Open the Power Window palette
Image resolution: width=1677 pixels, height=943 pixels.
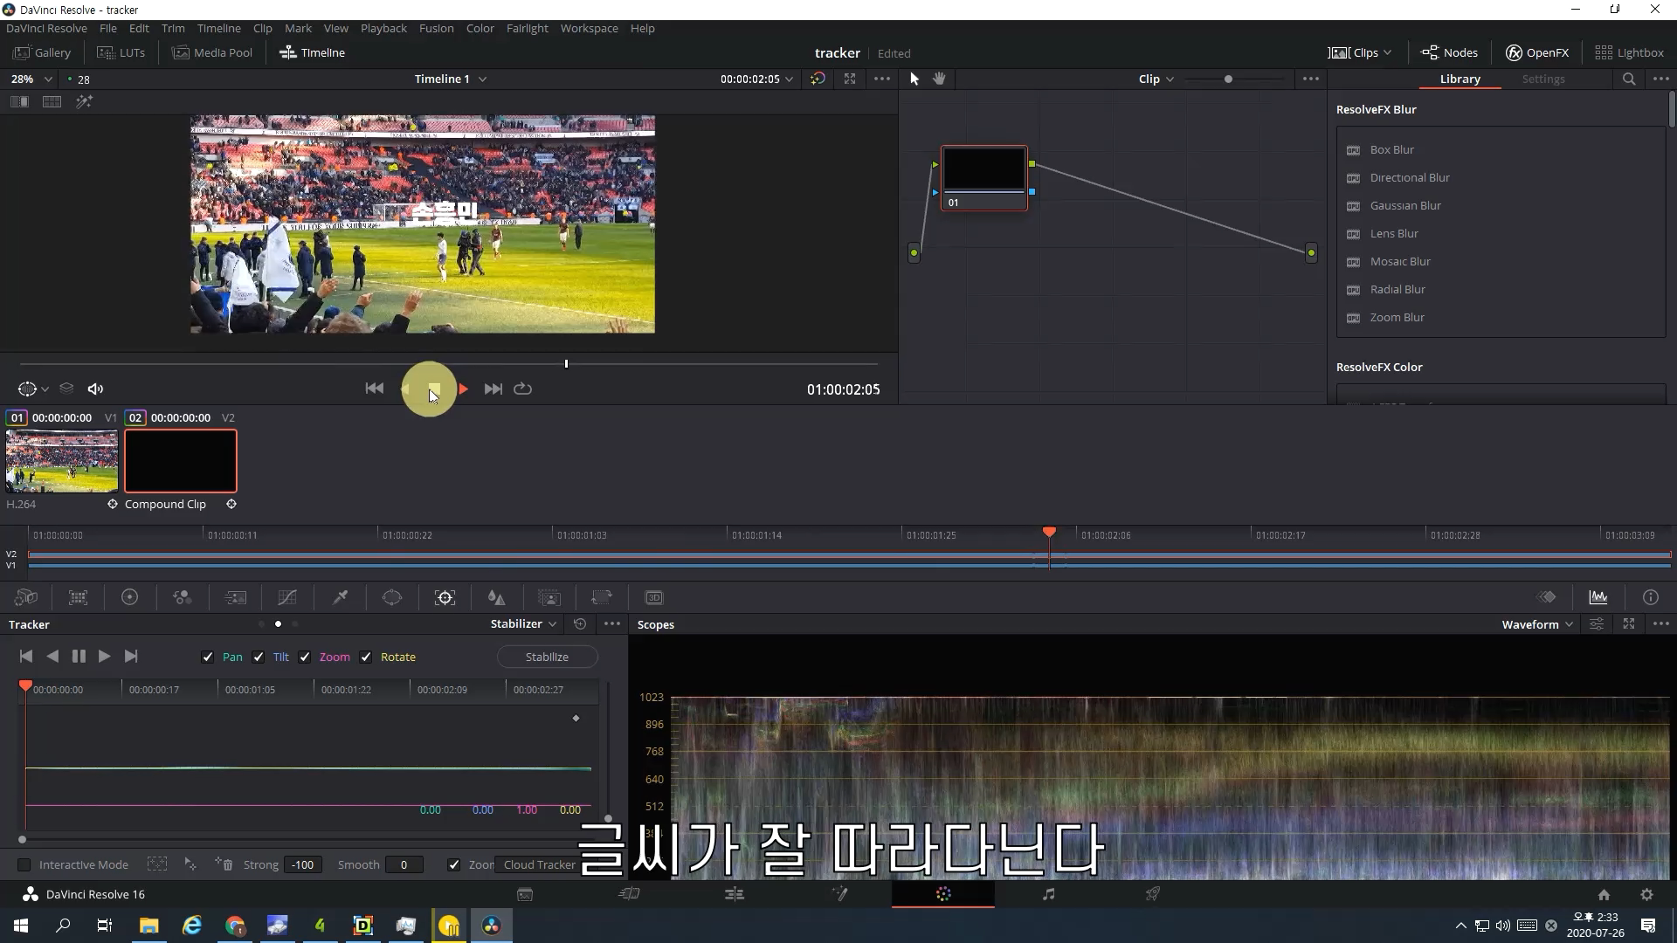click(x=392, y=598)
